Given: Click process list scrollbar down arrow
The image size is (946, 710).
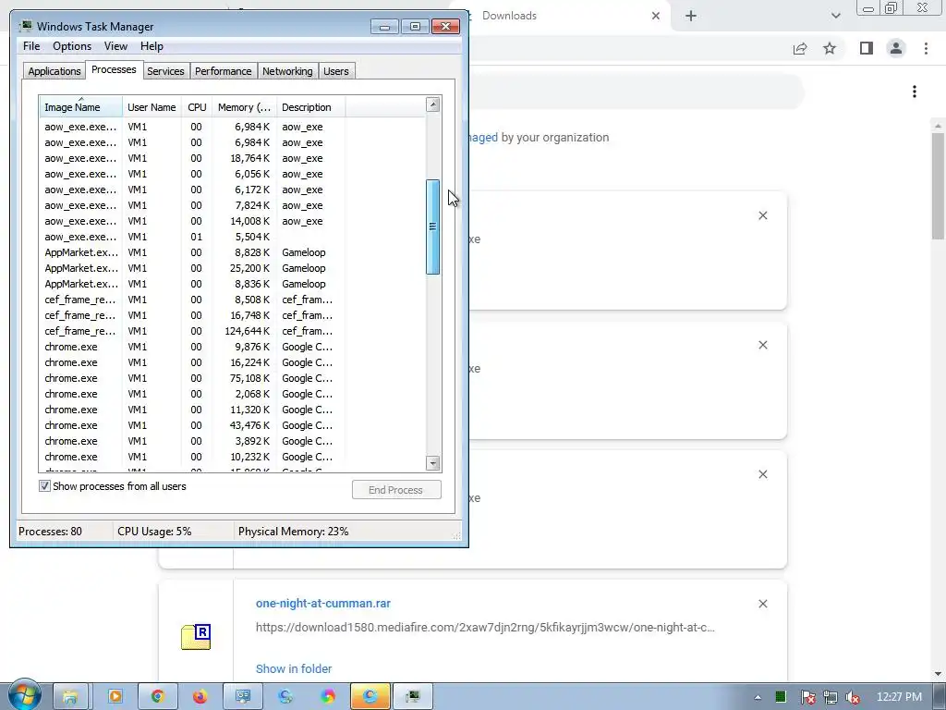Looking at the screenshot, I should [x=432, y=463].
